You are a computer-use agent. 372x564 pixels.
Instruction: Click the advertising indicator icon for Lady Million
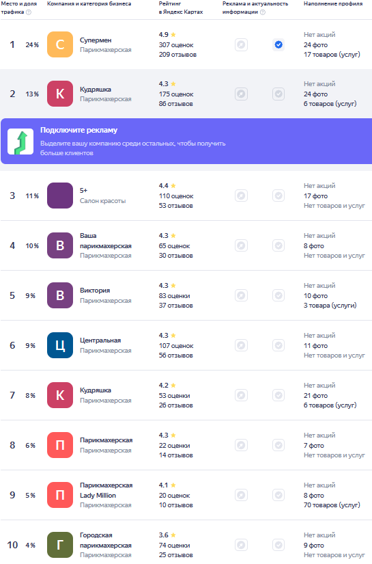pyautogui.click(x=242, y=495)
